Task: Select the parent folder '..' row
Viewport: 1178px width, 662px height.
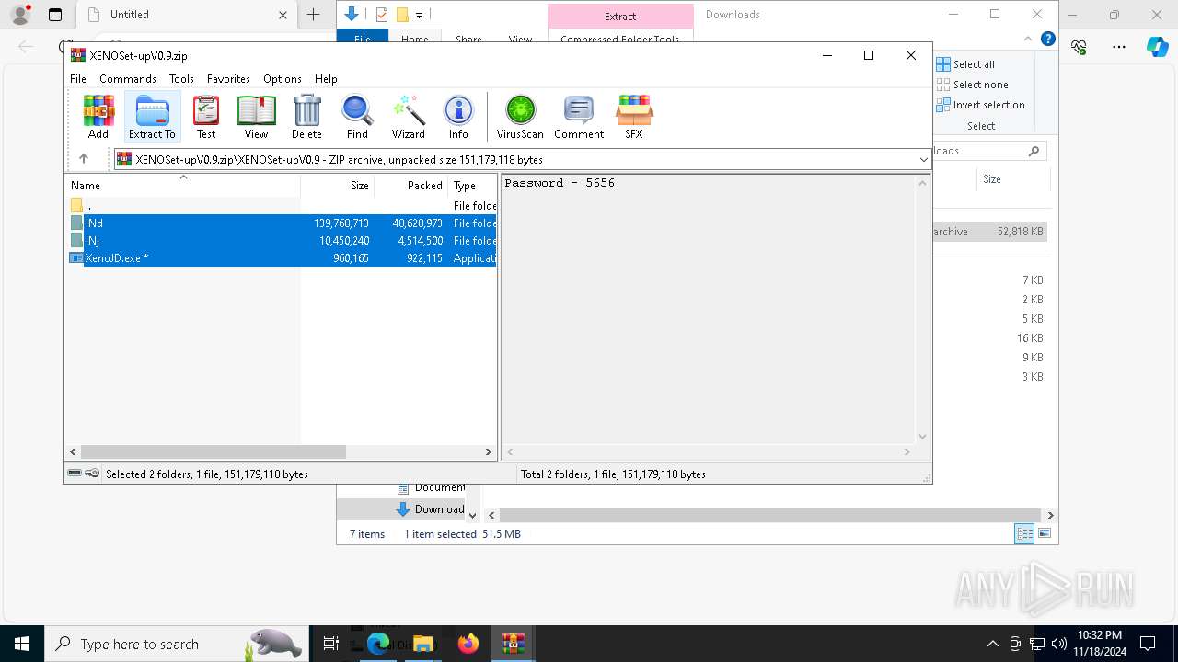Action: click(282, 206)
